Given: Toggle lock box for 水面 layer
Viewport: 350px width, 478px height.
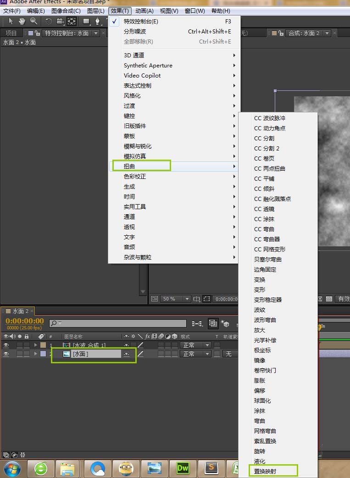Looking at the screenshot, I should 27,354.
